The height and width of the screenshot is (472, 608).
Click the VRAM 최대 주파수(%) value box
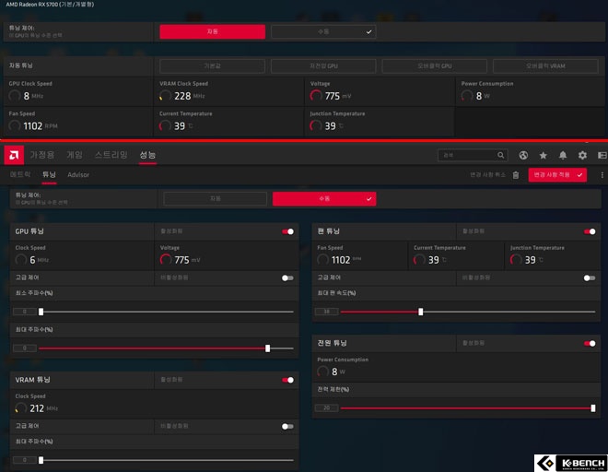(25, 460)
